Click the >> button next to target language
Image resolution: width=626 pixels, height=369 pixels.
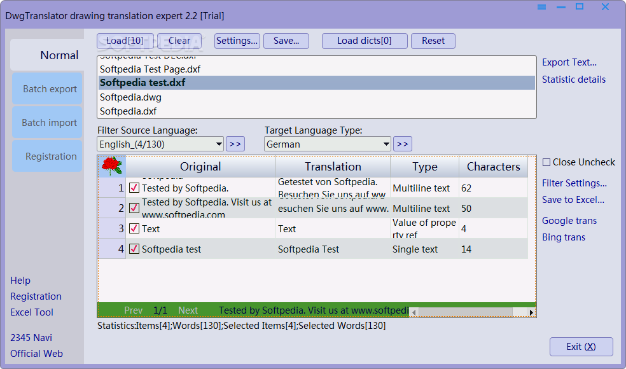click(403, 144)
